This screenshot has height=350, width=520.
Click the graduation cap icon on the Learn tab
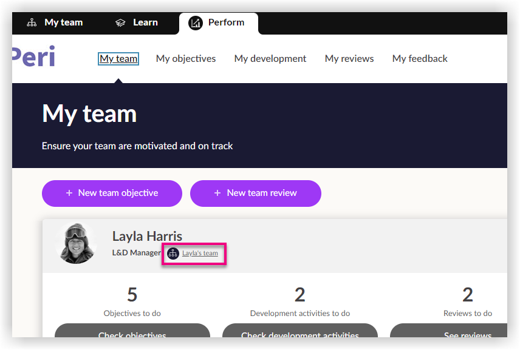coord(120,23)
